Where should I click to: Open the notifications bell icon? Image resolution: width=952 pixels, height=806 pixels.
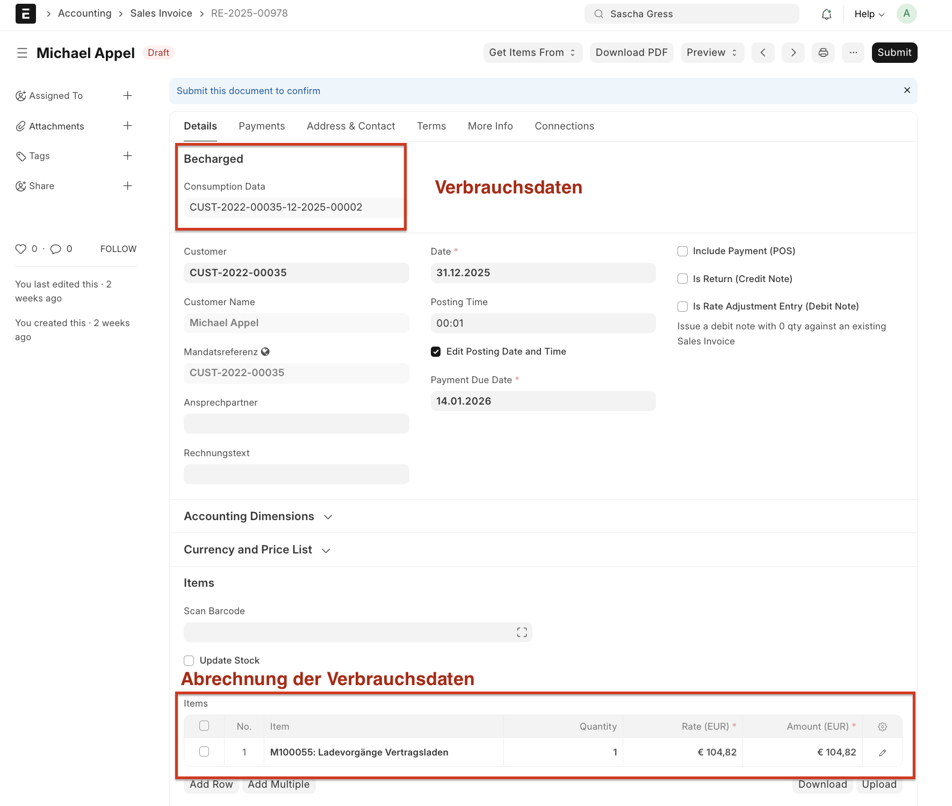click(x=826, y=14)
